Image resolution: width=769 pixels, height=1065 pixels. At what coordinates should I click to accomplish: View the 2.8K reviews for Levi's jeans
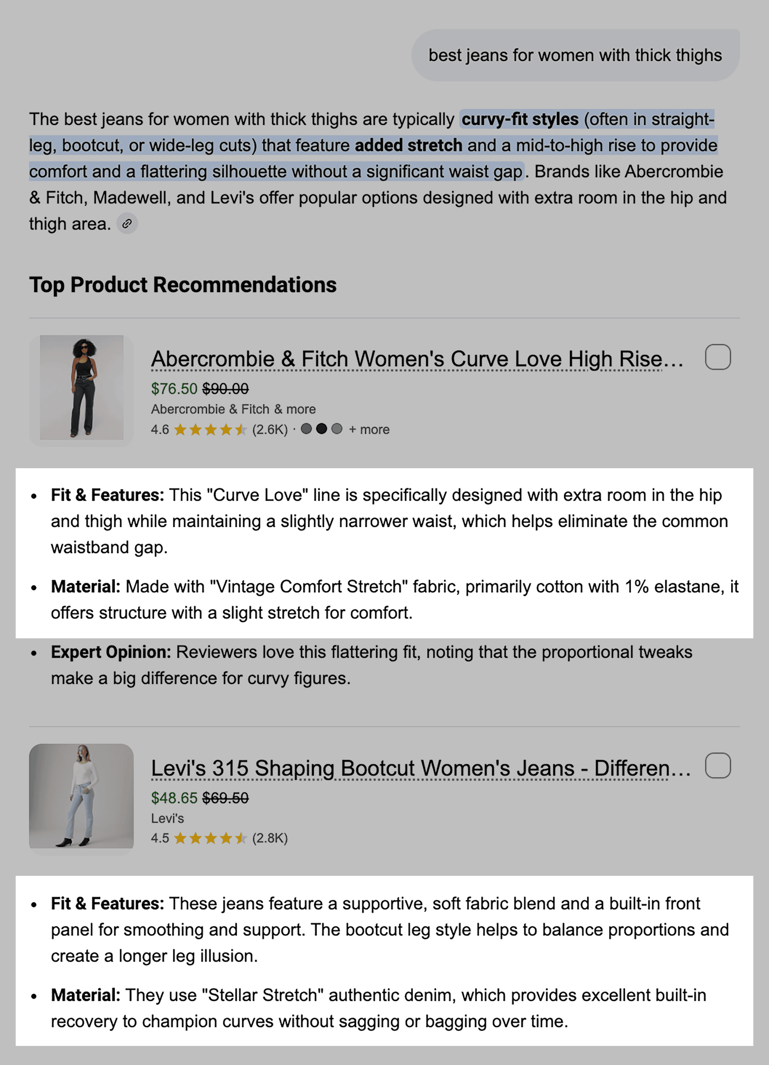pyautogui.click(x=270, y=839)
